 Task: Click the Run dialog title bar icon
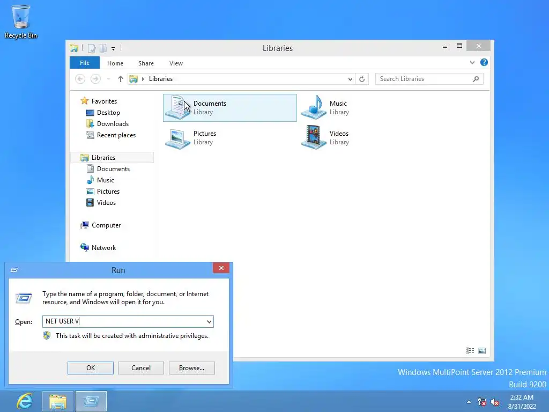click(14, 270)
